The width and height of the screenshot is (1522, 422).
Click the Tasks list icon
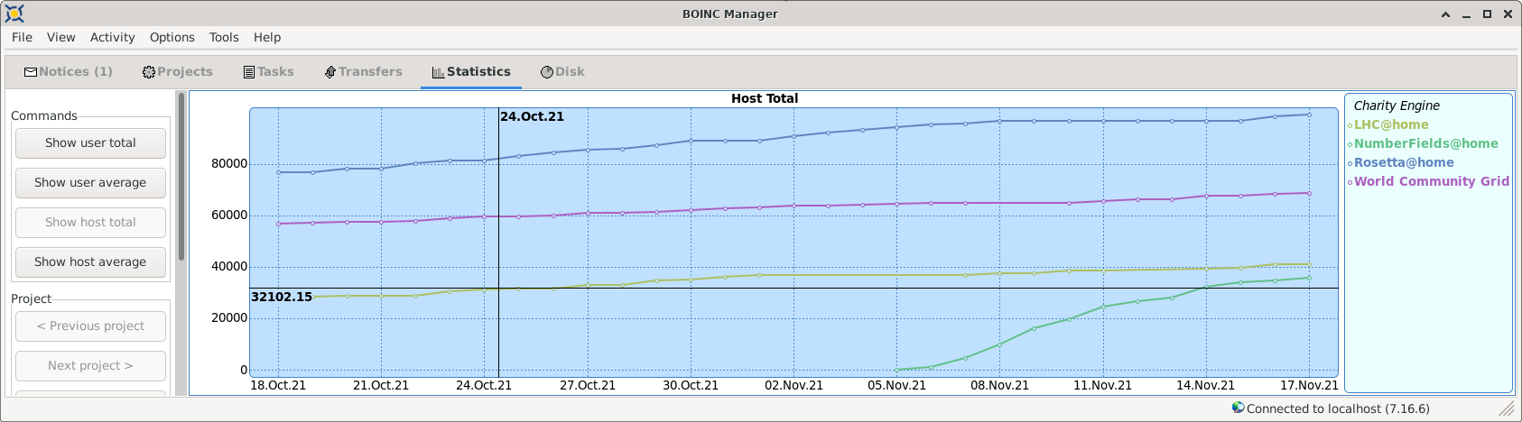tap(249, 72)
